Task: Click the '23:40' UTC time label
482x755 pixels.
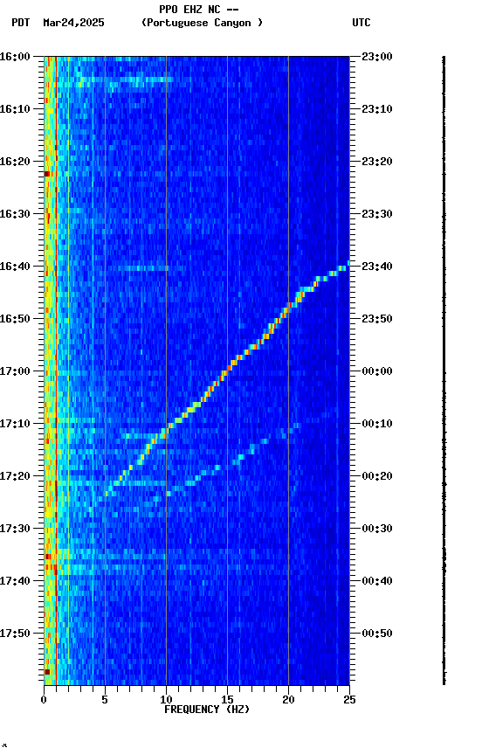Action: point(377,267)
